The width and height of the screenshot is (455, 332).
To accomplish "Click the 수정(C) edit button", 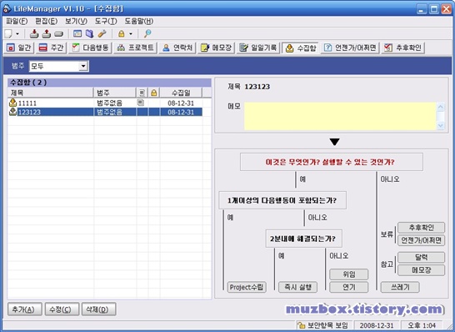I will [62, 309].
